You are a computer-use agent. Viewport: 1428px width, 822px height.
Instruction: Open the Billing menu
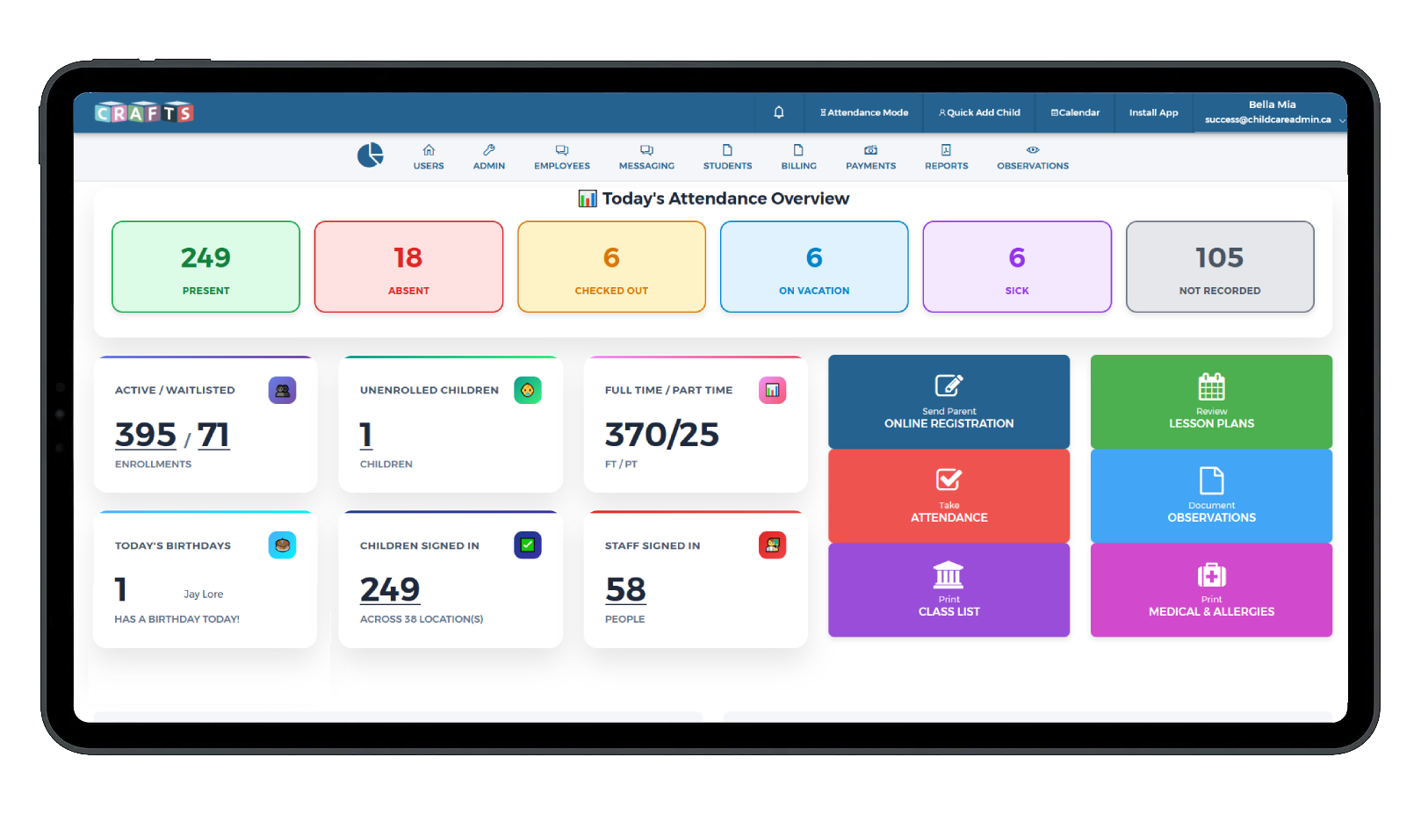point(798,157)
